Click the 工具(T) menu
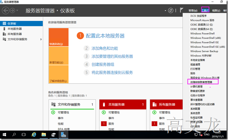 205,10
